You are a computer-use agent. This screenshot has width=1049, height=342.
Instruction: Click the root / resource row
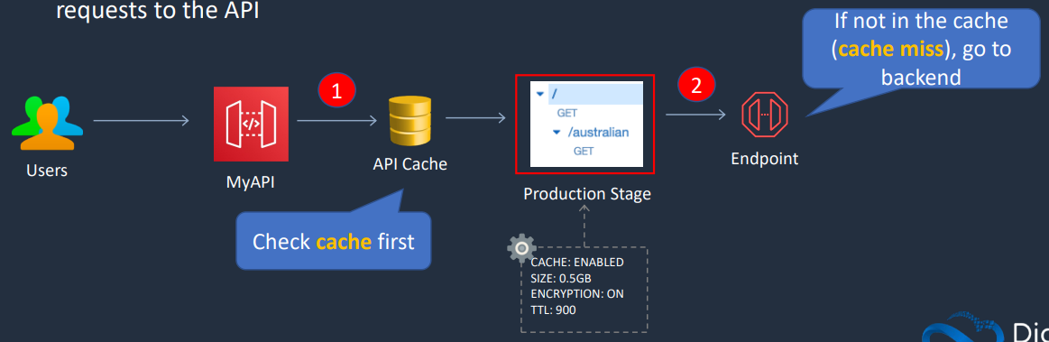586,95
